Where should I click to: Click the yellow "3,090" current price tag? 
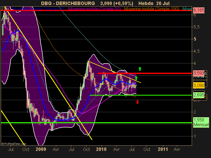pyautogui.click(x=199, y=85)
